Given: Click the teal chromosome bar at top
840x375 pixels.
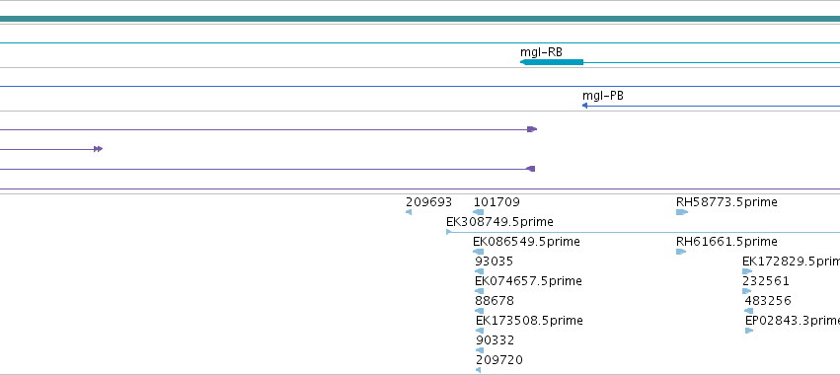Looking at the screenshot, I should pyautogui.click(x=420, y=20).
